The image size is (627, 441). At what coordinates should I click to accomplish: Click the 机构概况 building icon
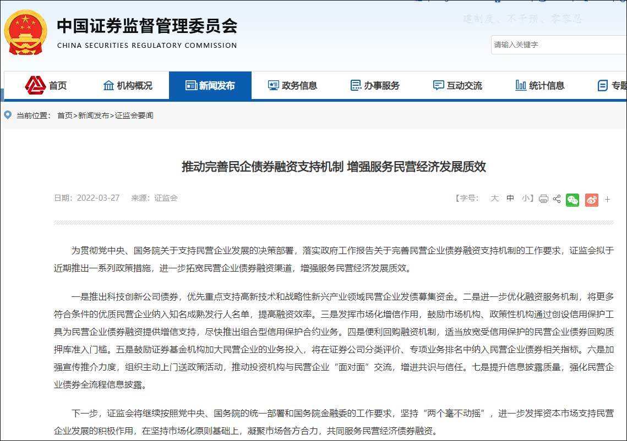[108, 85]
